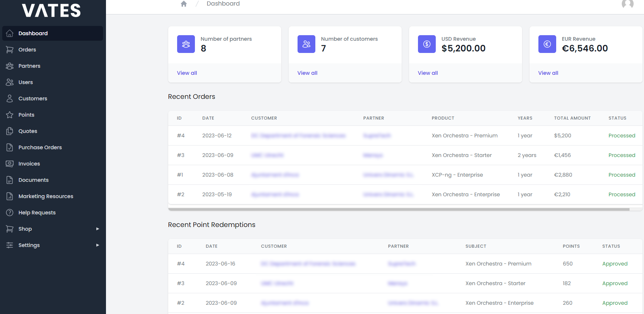This screenshot has width=644, height=314.
Task: Open customer link for order 2023-06-08
Action: coord(275,175)
